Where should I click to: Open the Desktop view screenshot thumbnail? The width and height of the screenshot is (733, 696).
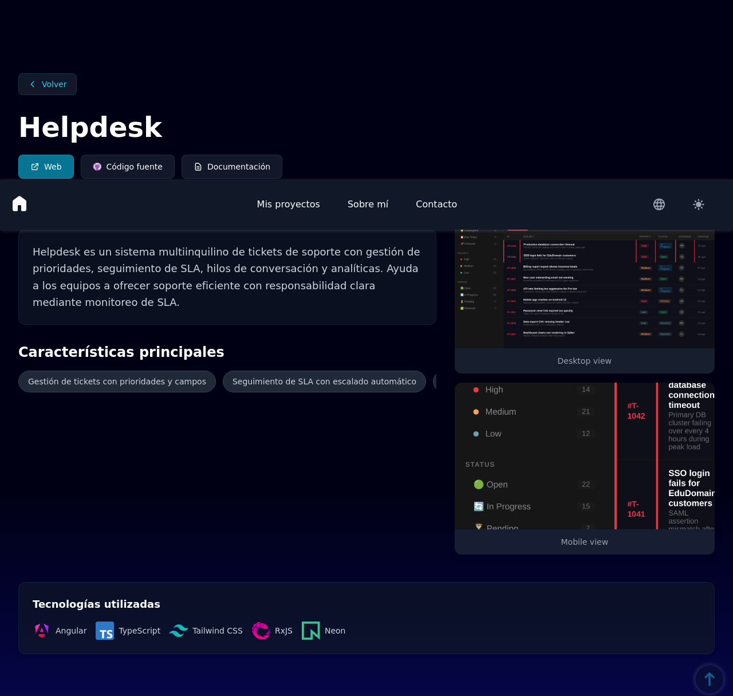click(x=585, y=289)
